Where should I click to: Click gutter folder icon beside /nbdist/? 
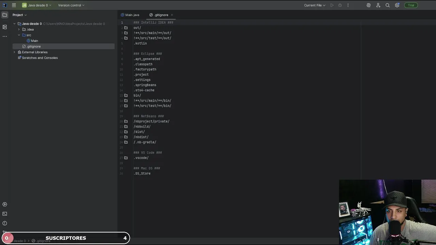pos(126,137)
